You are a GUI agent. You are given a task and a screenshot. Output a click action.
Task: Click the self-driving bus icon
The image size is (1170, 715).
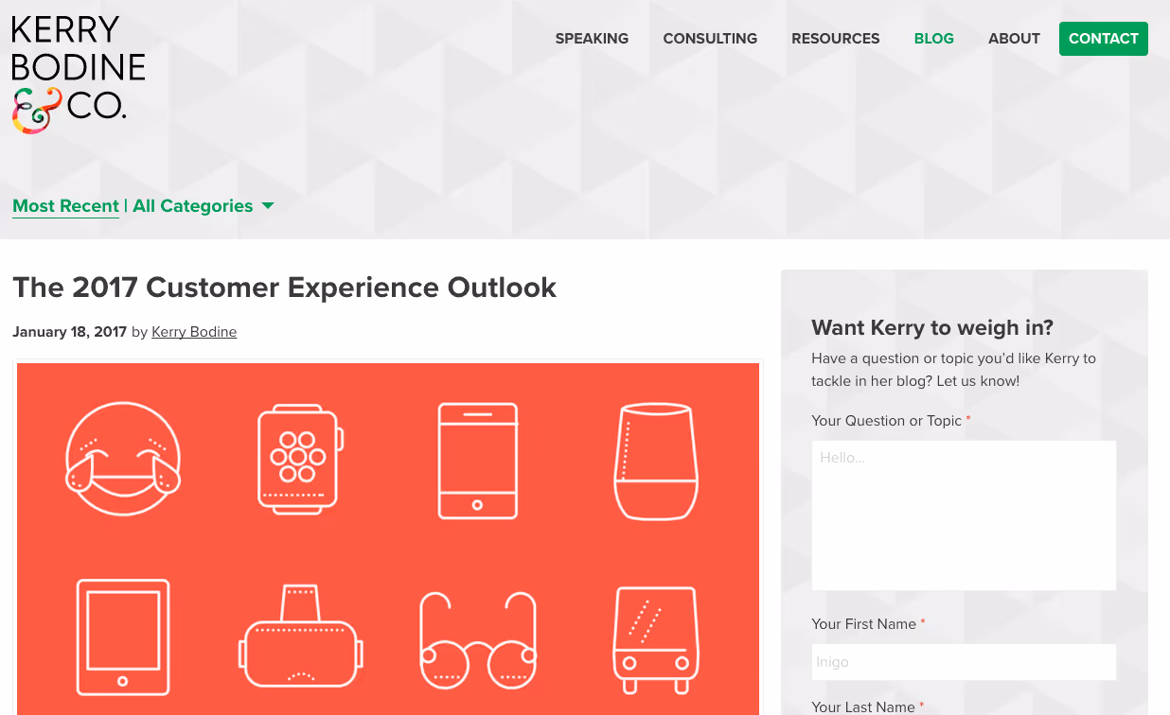point(655,640)
